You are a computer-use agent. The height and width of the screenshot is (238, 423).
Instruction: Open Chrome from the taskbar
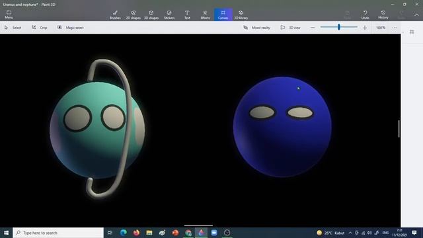click(x=188, y=233)
